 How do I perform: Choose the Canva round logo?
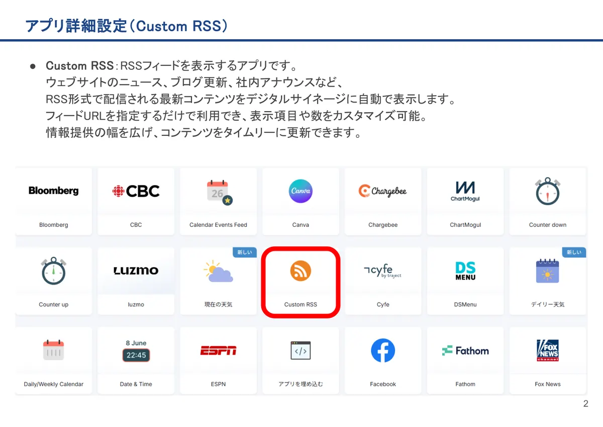tap(300, 191)
